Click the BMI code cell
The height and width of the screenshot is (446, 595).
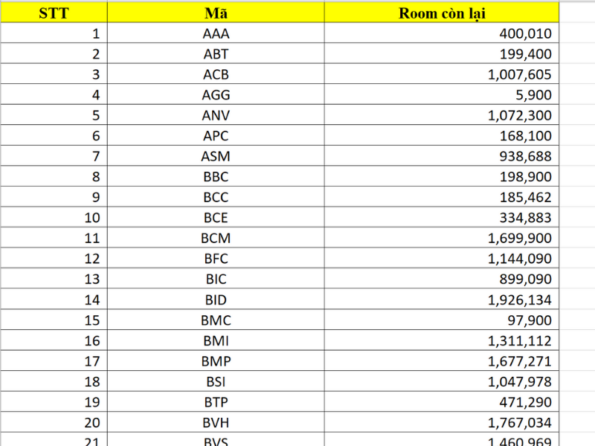click(216, 340)
